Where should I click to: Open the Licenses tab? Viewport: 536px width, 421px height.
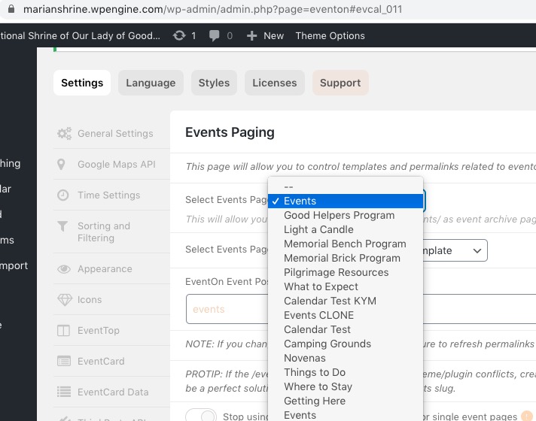(x=274, y=83)
